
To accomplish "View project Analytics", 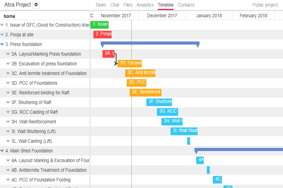I will 145,5.
